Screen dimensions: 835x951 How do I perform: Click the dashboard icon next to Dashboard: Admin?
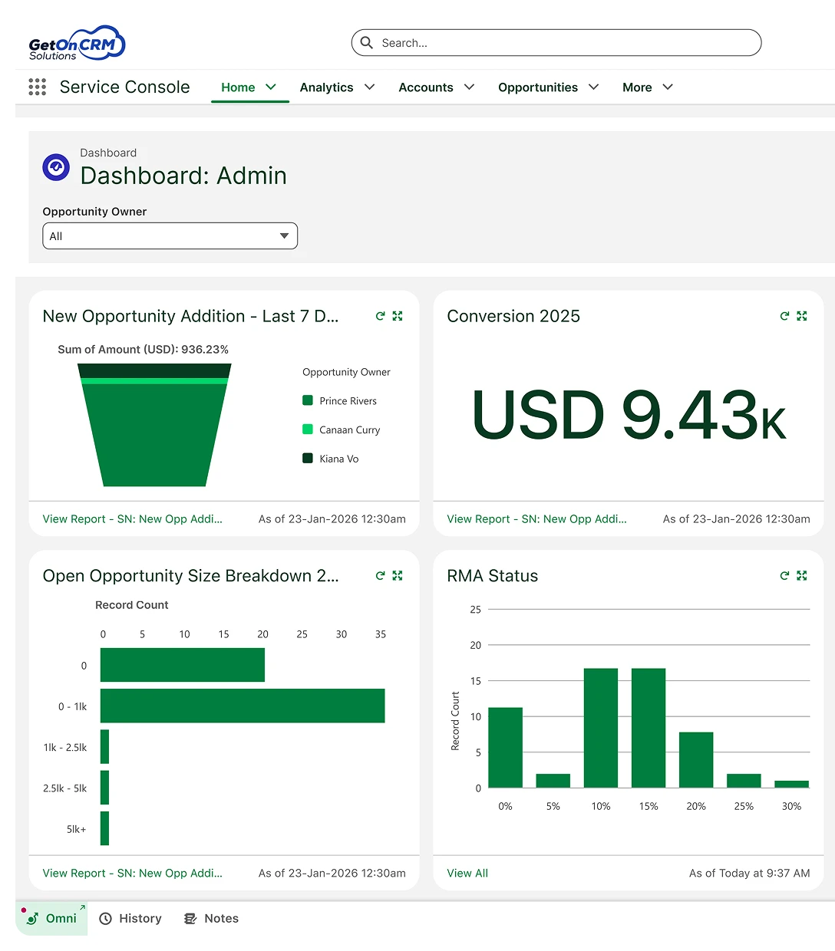55,166
